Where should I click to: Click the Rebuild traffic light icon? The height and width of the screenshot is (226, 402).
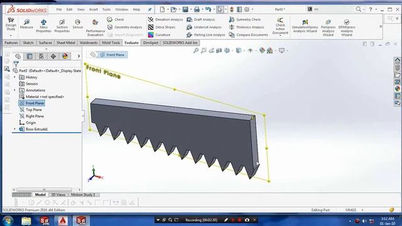(x=232, y=9)
